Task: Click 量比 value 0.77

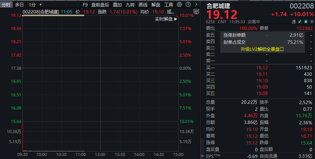Action: pyautogui.click(x=308, y=109)
